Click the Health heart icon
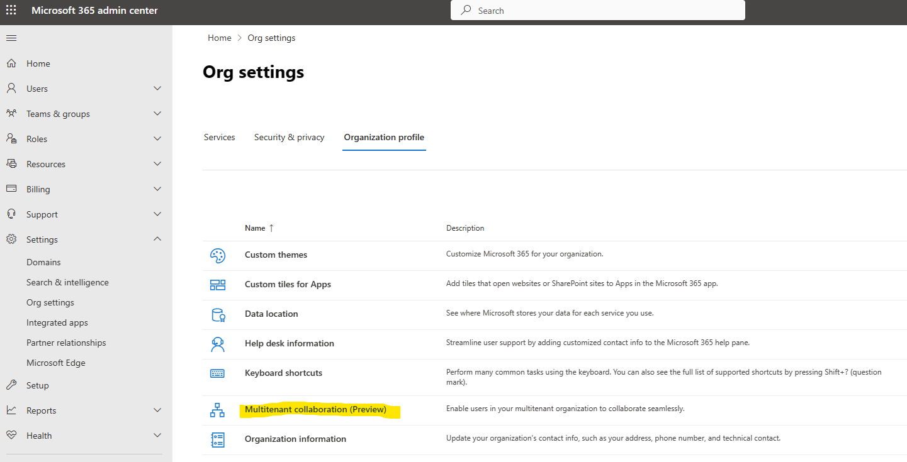 pos(11,436)
